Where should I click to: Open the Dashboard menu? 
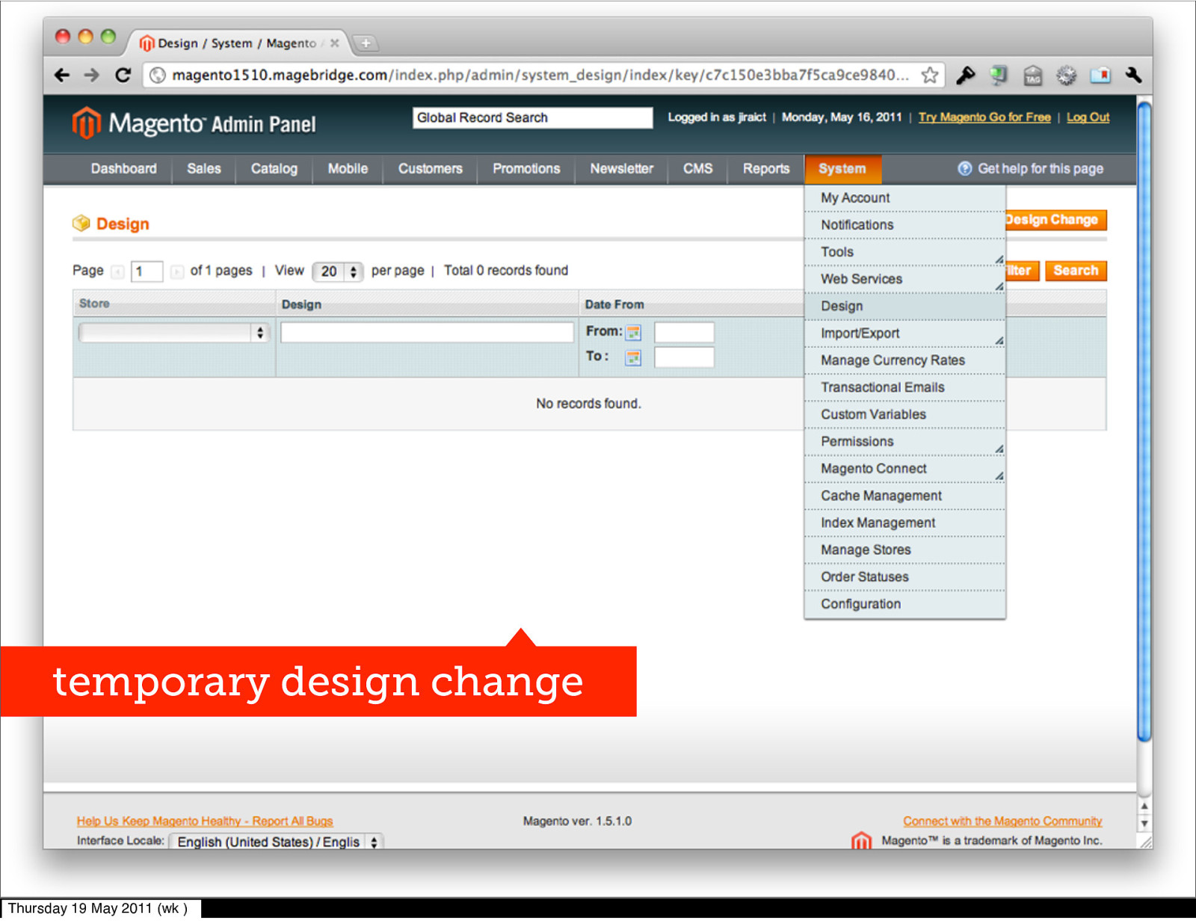click(x=123, y=169)
